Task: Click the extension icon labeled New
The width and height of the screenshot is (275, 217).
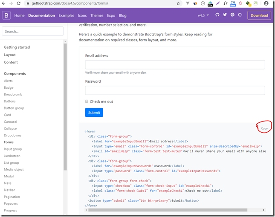Action: [x=233, y=4]
